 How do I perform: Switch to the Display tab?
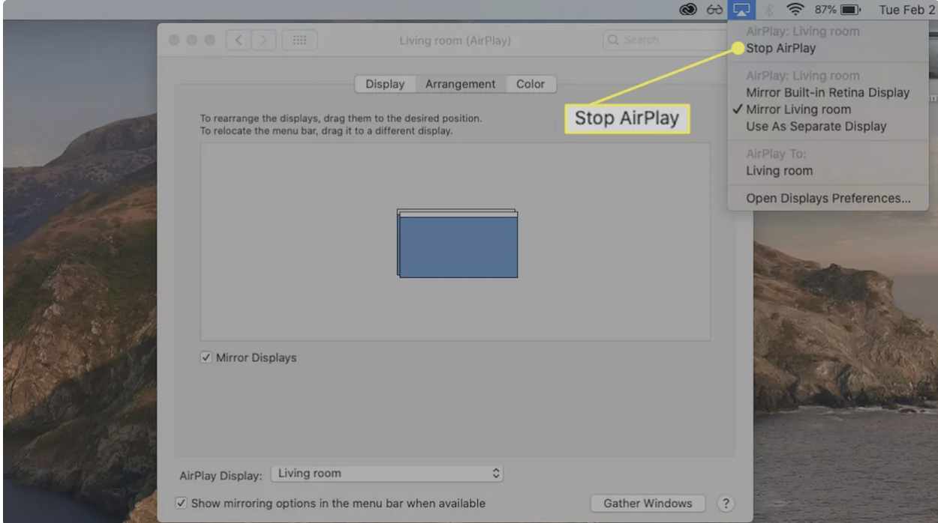pyautogui.click(x=385, y=84)
